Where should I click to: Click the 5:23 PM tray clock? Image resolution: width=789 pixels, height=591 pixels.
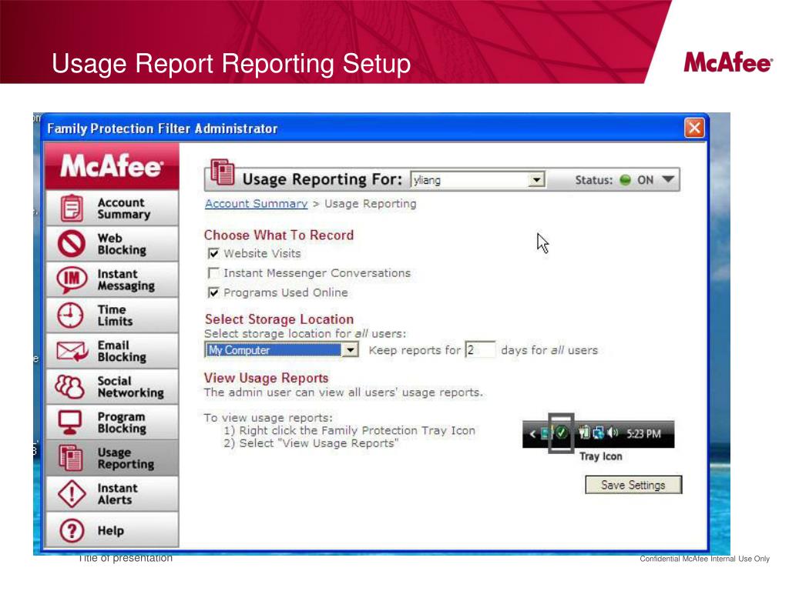[643, 434]
